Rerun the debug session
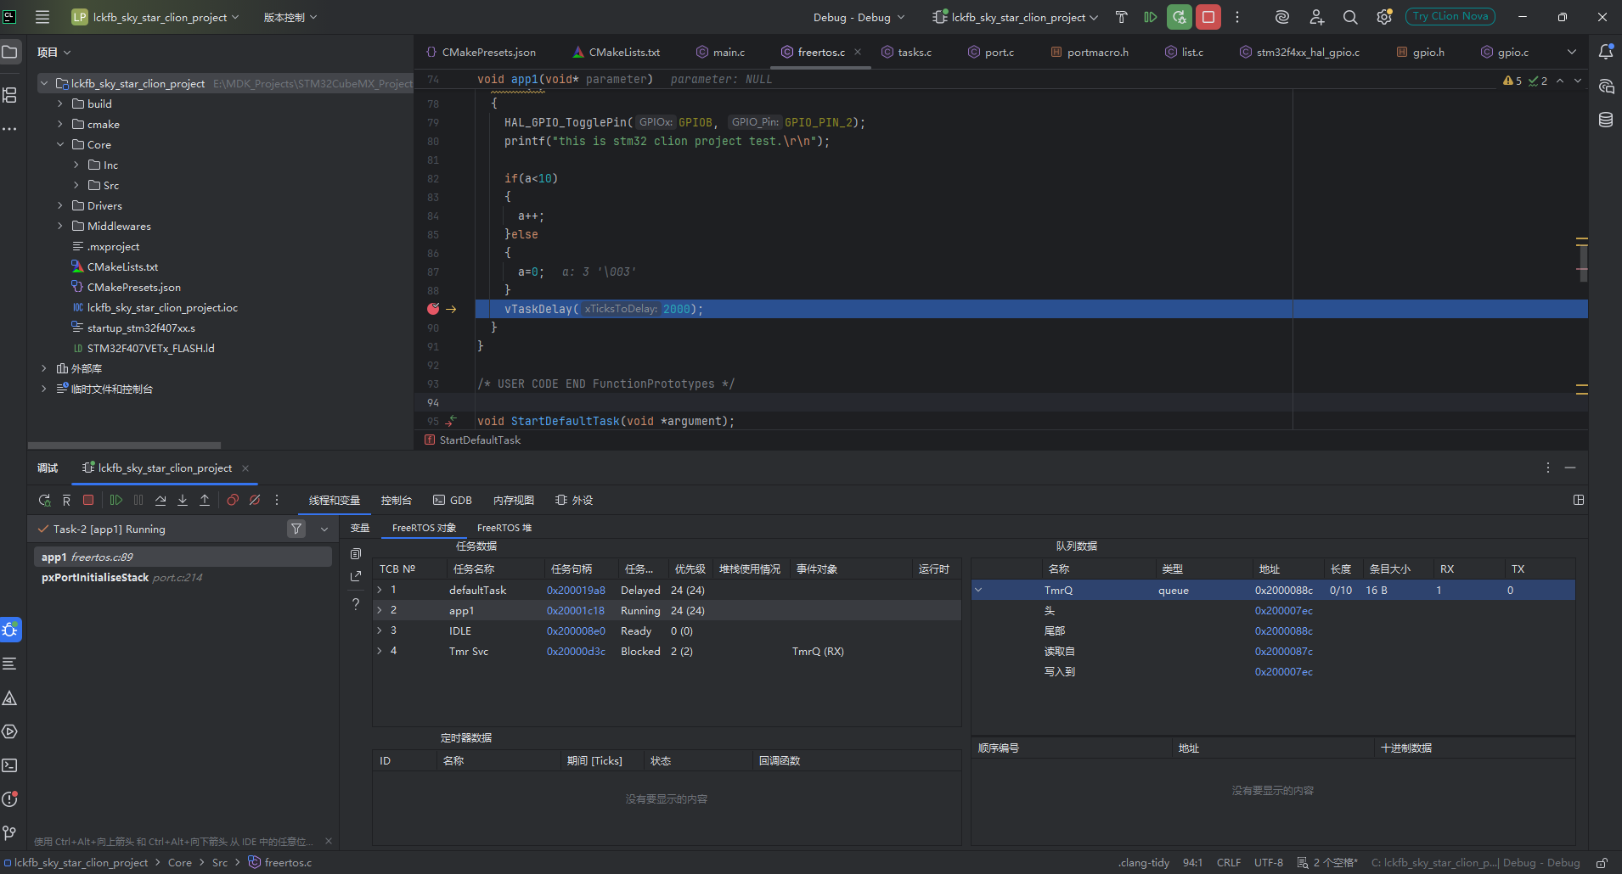The width and height of the screenshot is (1622, 874). pos(45,501)
